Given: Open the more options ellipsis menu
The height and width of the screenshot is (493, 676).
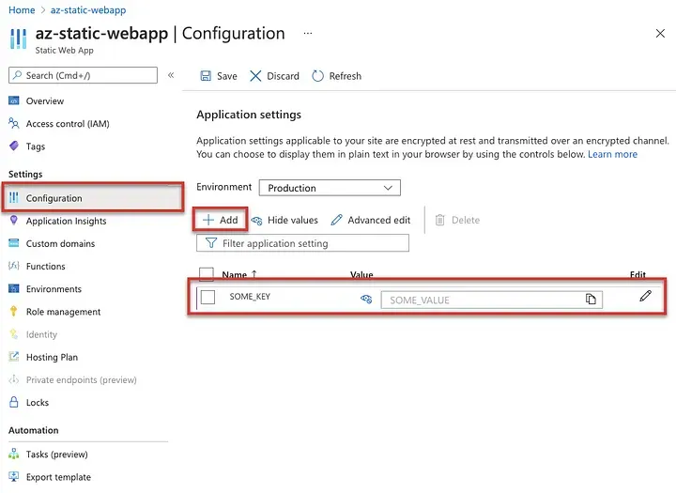Looking at the screenshot, I should pyautogui.click(x=307, y=33).
